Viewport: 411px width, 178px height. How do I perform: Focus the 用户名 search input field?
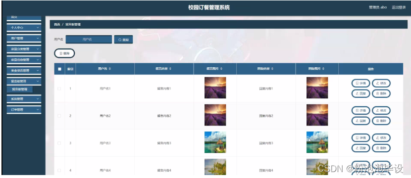tap(89, 40)
